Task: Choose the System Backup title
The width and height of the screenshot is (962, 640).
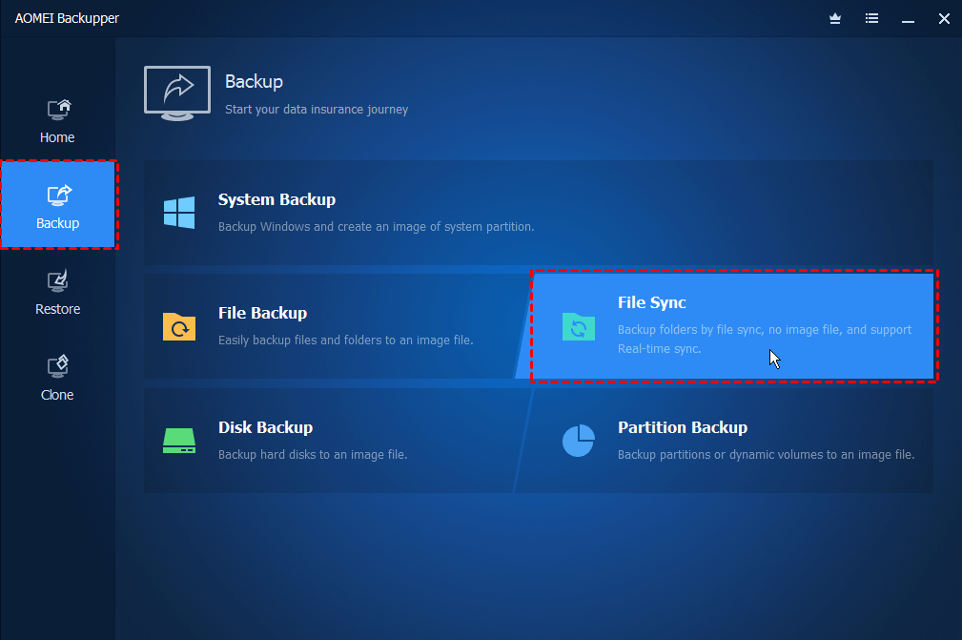Action: coord(276,199)
